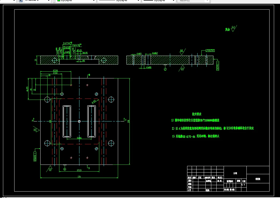Select the lower-right medium hole

[x=96, y=148]
